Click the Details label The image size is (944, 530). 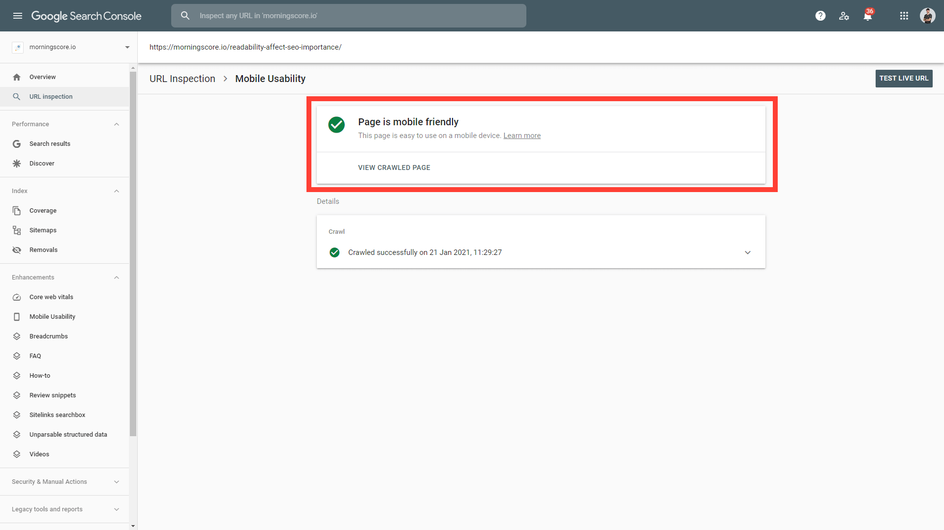tap(328, 201)
